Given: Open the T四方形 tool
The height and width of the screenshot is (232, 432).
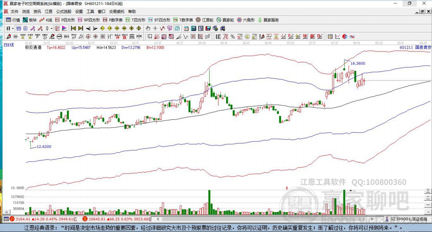Looking at the screenshot, I should (x=135, y=20).
